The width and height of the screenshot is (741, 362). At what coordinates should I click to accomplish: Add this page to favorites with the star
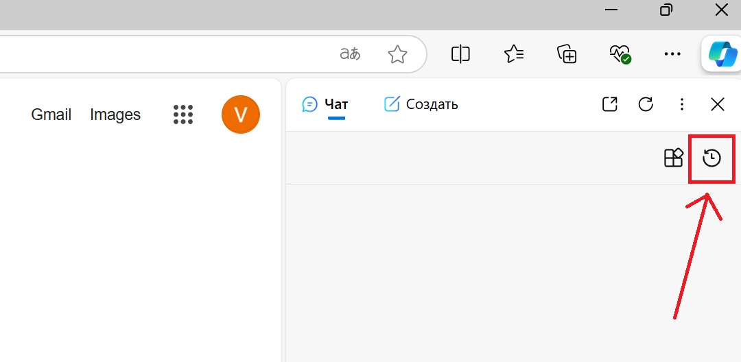pos(397,54)
